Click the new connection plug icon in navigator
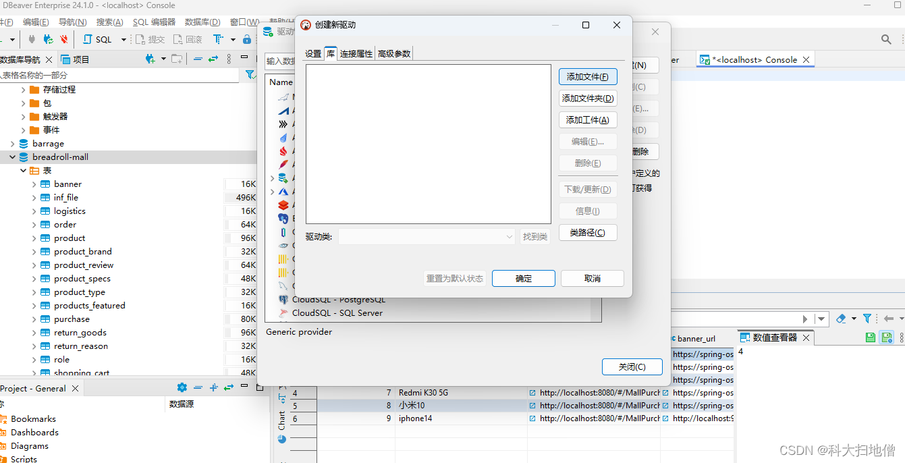The image size is (905, 463). (150, 59)
